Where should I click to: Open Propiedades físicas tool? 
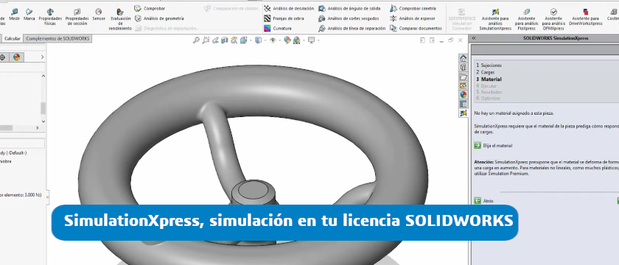coord(50,16)
